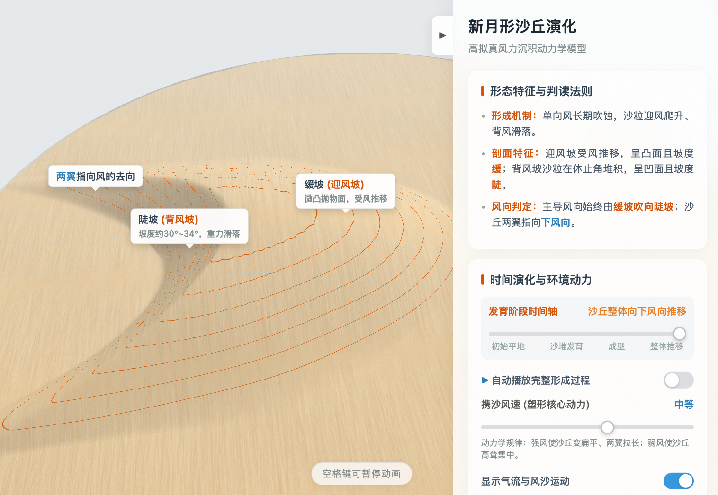Select the 整体推移 stage label

pyautogui.click(x=667, y=346)
